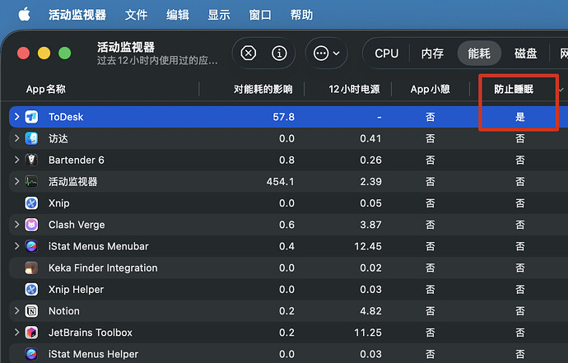Sort by 12小时电源 column header

pos(354,89)
